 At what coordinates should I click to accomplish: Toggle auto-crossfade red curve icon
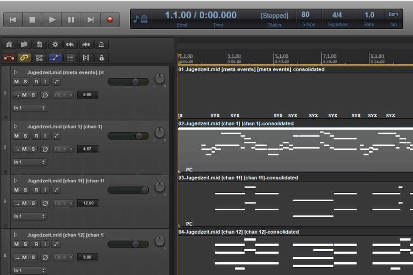9,58
